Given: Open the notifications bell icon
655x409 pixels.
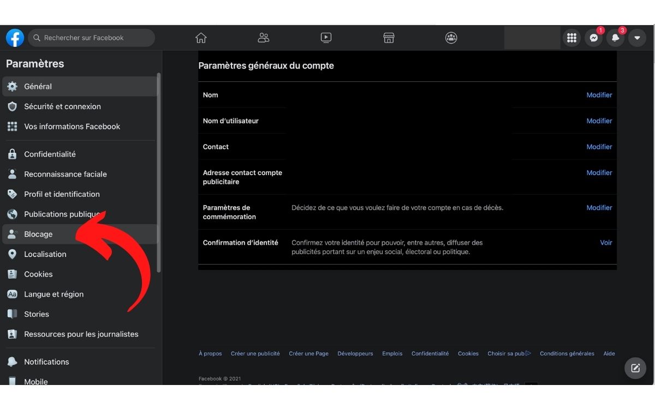Looking at the screenshot, I should click(x=615, y=38).
